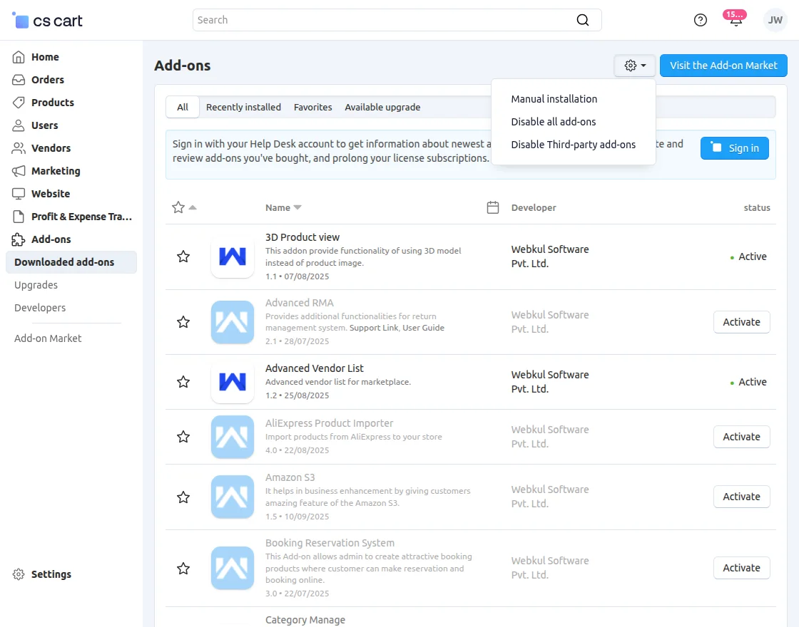This screenshot has height=627, width=799.
Task: Favorite the Advanced RMA add-on
Action: pyautogui.click(x=183, y=322)
